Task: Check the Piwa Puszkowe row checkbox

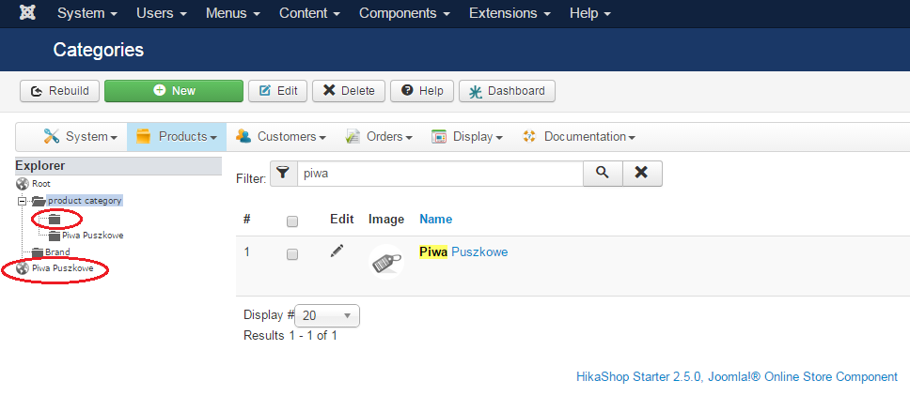Action: tap(292, 254)
